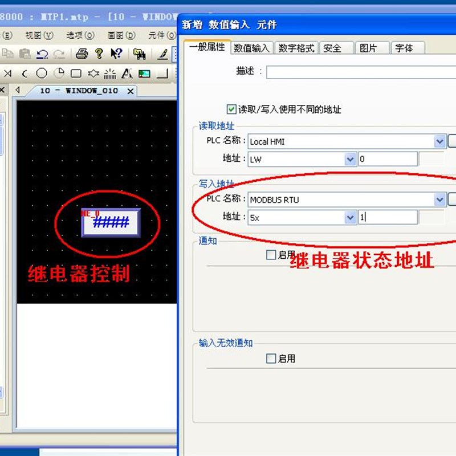This screenshot has width=456, height=456.
Task: Open the MODBUS RTU PLC name dropdown
Action: [x=439, y=200]
